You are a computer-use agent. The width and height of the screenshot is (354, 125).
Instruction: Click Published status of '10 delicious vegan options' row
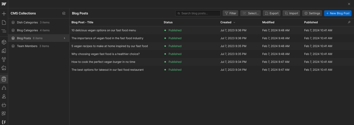tap(173, 30)
